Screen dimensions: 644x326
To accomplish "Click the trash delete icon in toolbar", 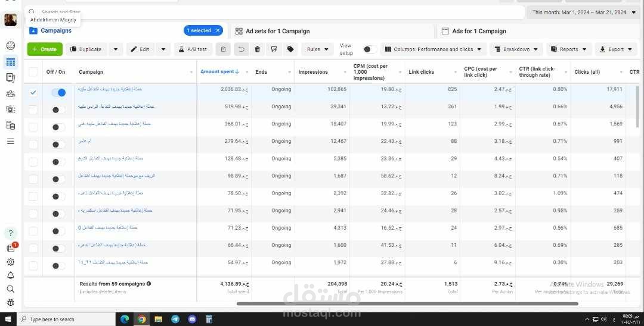I will (x=257, y=49).
